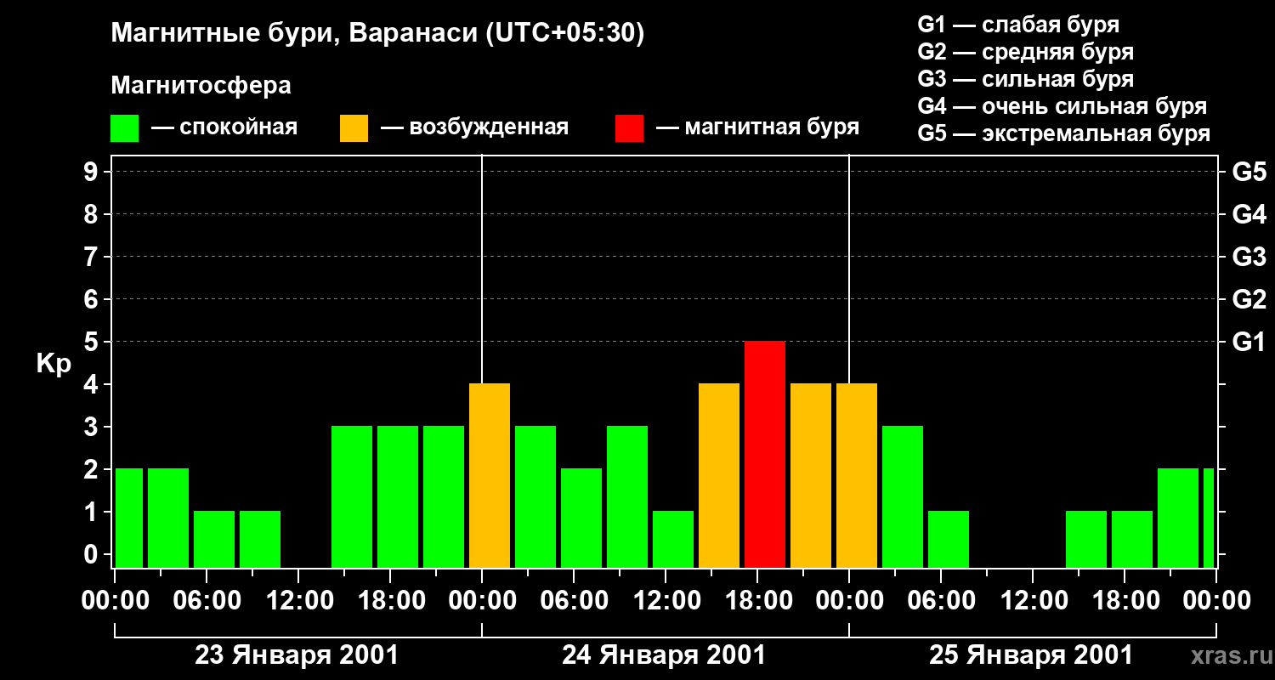Select the green Kp 3 bar at 03:00–06:00 on 24 January
Viewport: 1275px width, 680px height.
pos(535,497)
